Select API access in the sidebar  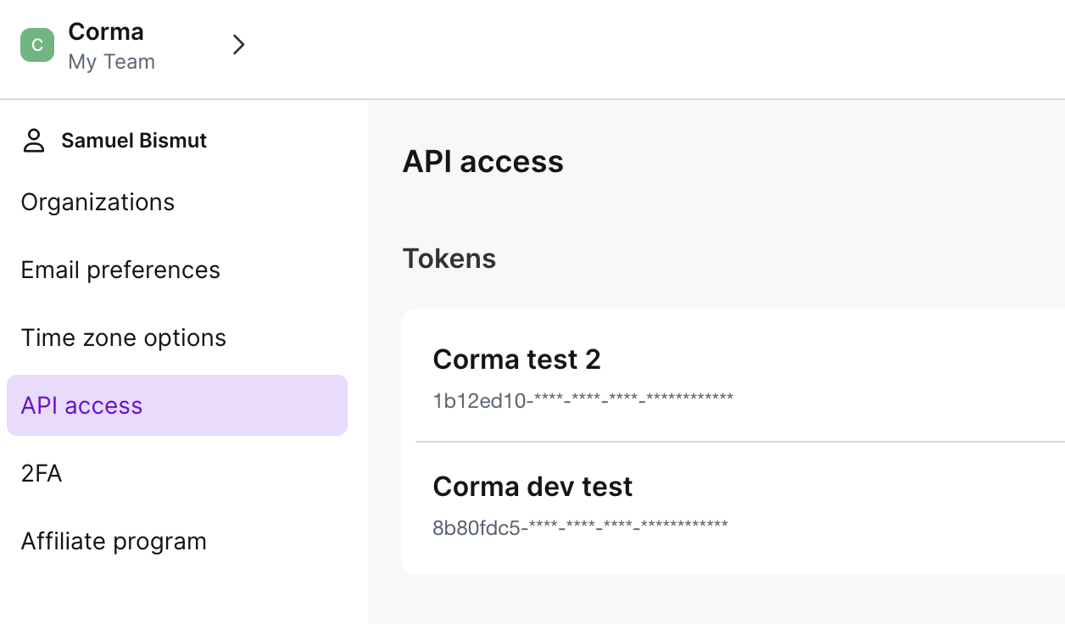tap(82, 406)
